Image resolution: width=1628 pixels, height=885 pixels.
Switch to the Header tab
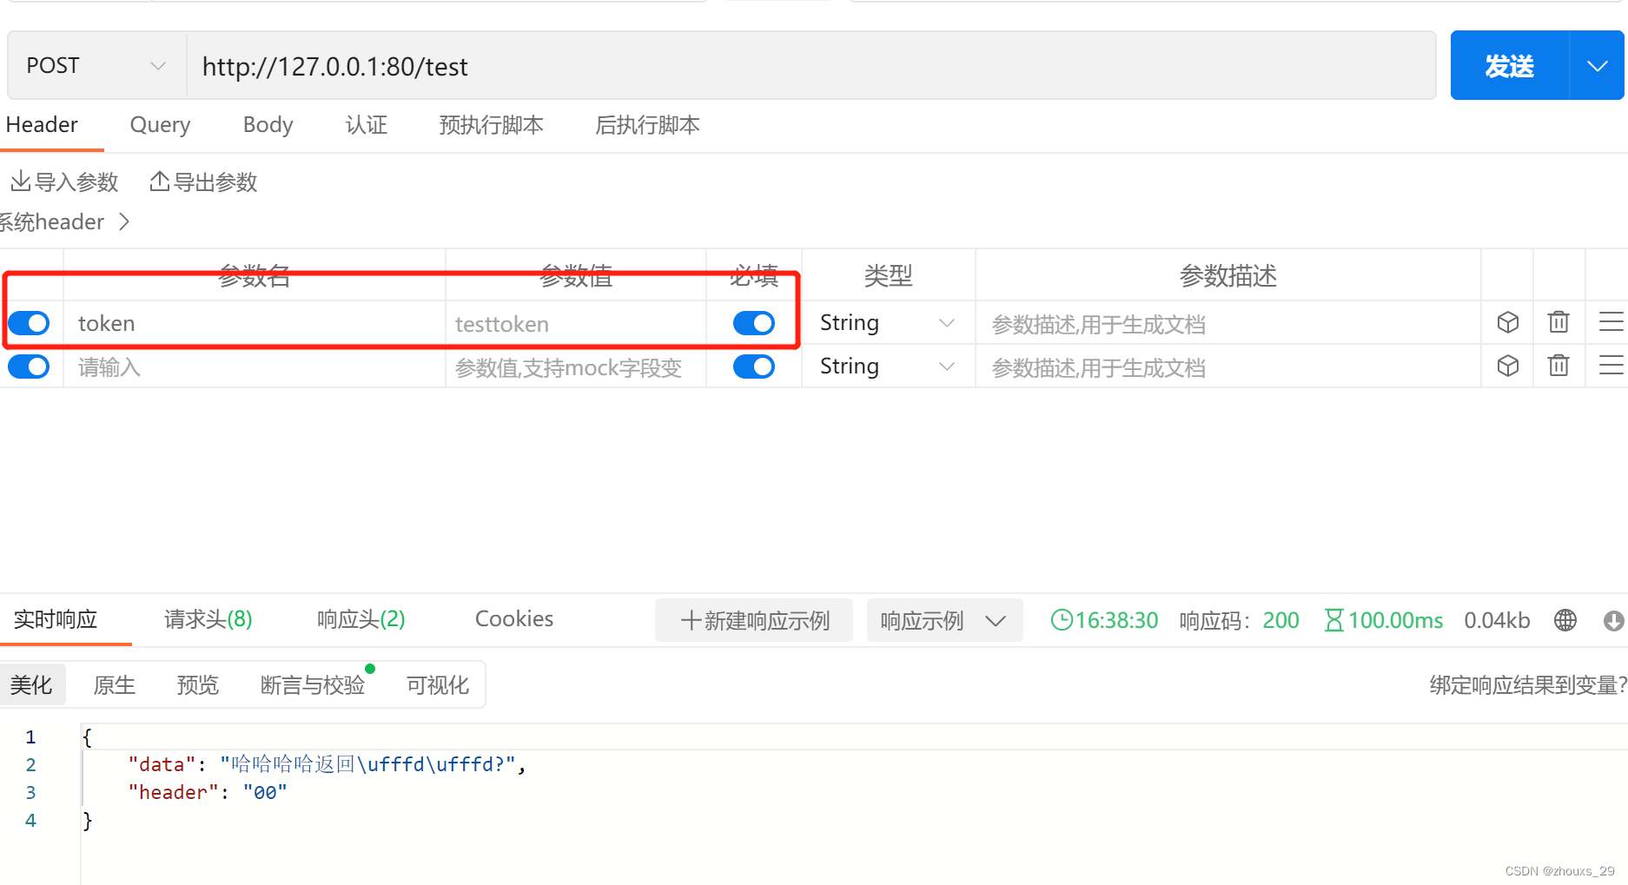(x=42, y=125)
